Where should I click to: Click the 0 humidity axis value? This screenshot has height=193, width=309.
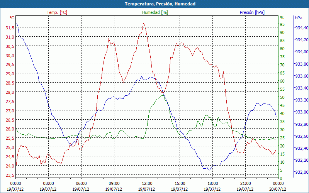(281, 178)
